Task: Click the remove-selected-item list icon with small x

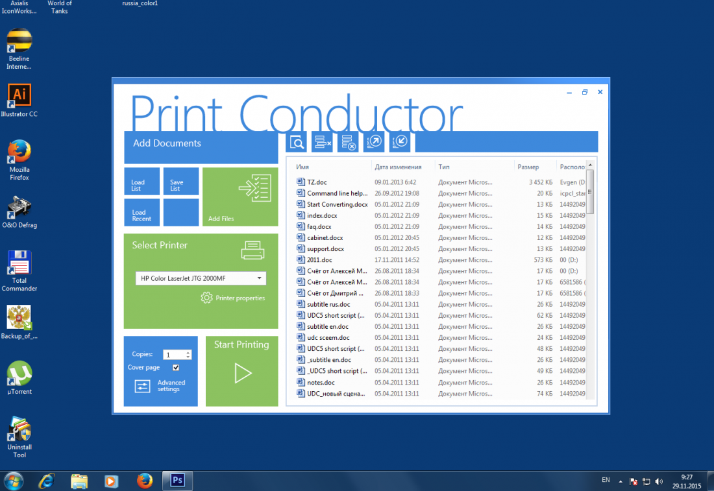Action: 323,143
